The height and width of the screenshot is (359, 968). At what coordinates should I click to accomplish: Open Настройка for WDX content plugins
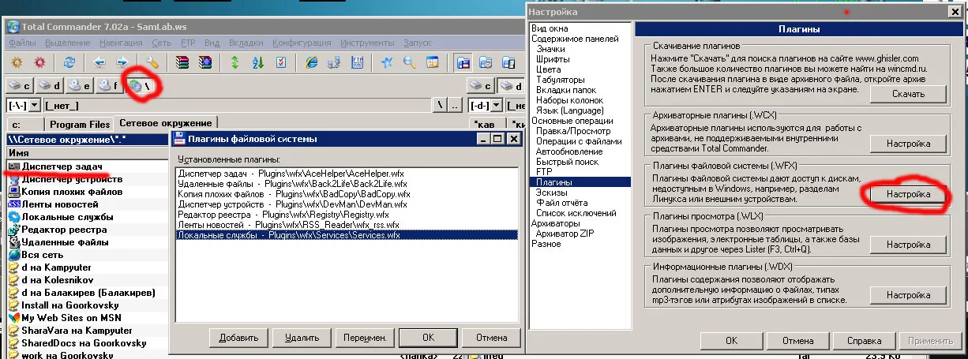[x=909, y=295]
